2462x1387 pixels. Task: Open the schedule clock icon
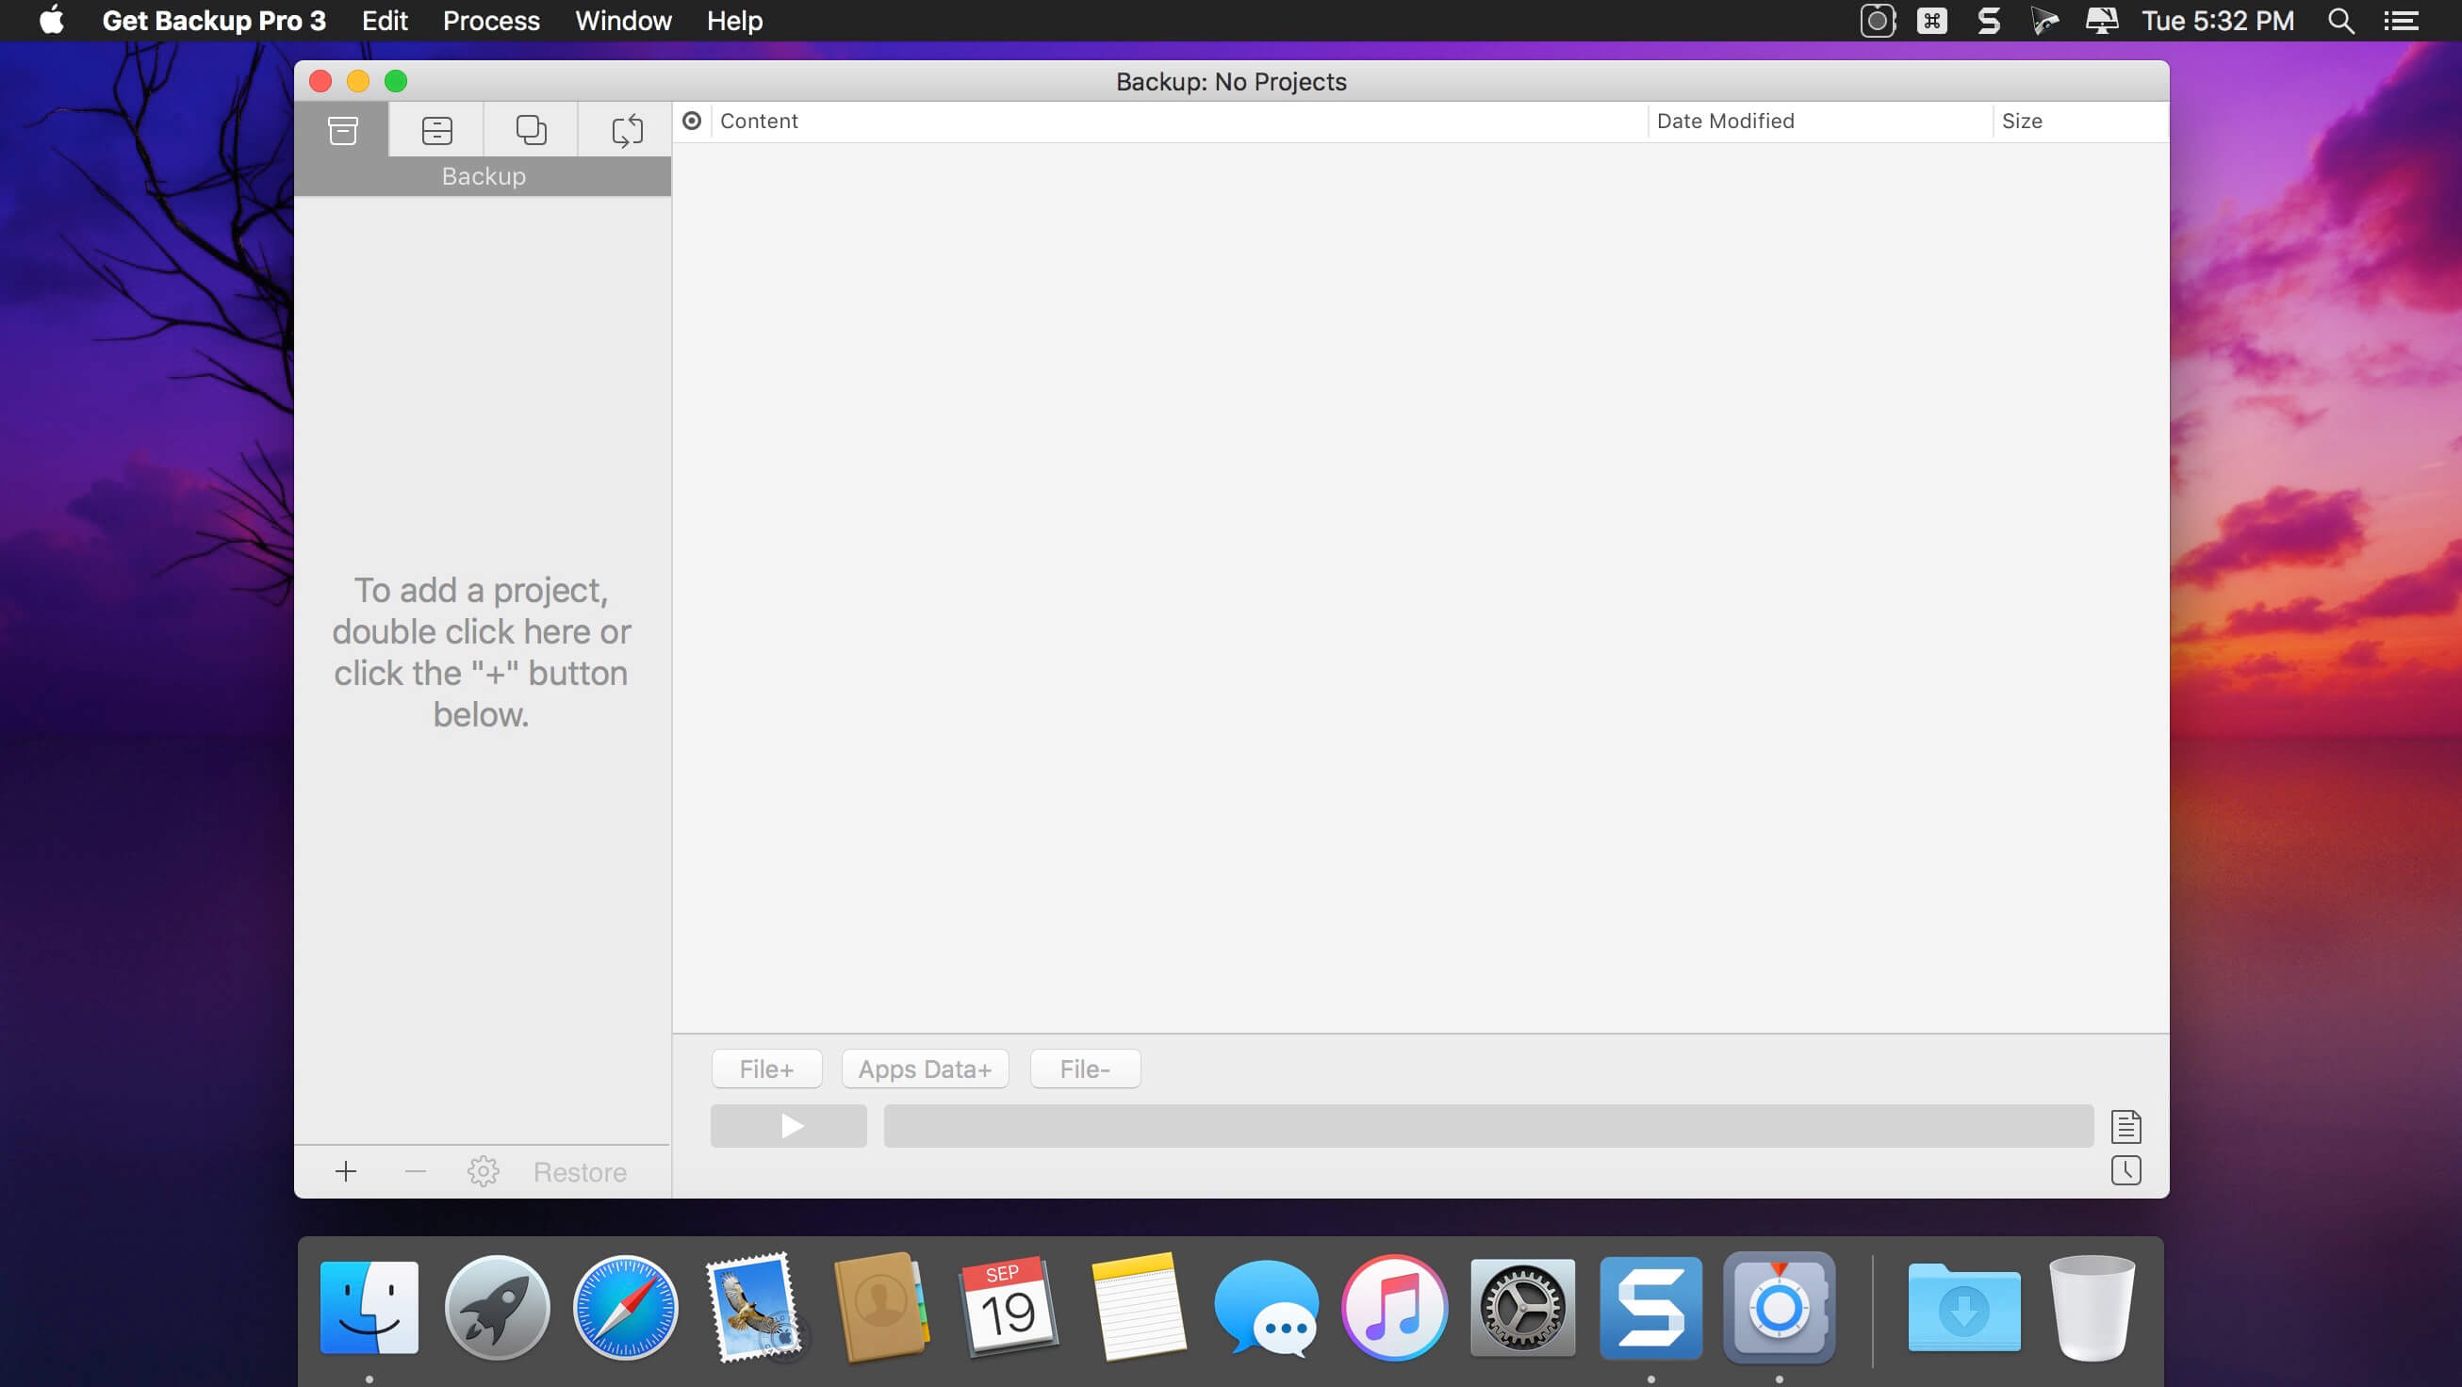(x=2126, y=1170)
